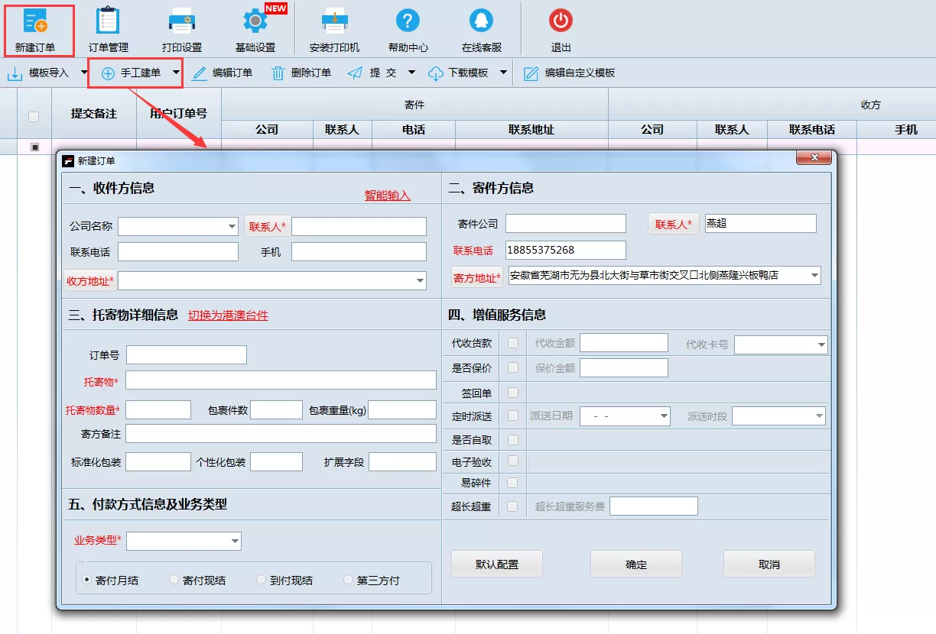The width and height of the screenshot is (936, 634).
Task: Click 手工建单 manual order button
Action: pos(131,73)
